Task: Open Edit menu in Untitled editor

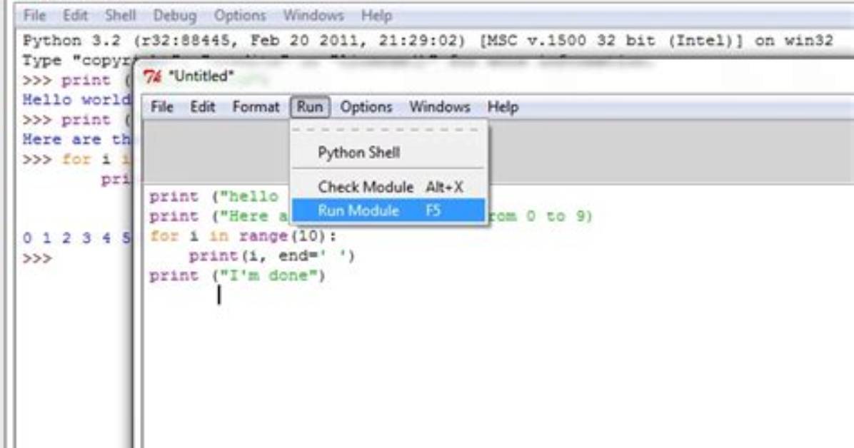Action: tap(203, 107)
